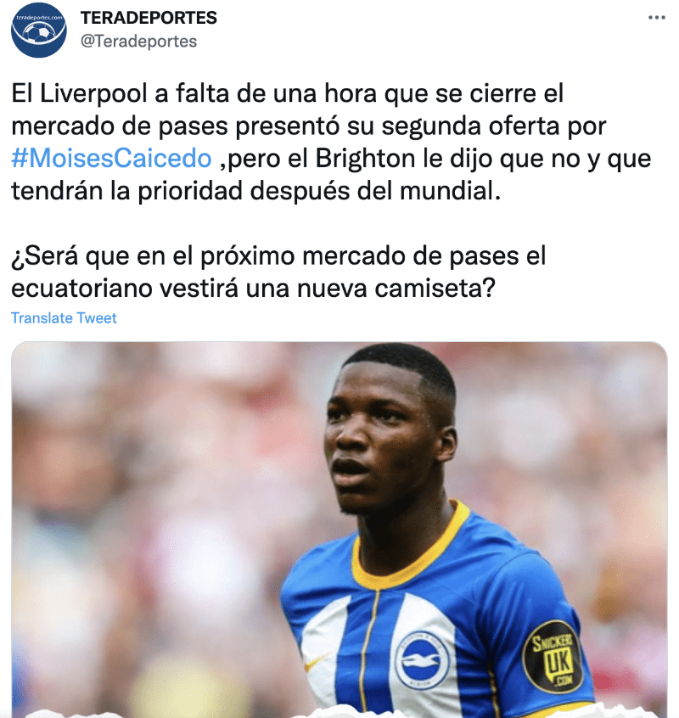Open the #MoisesCaicedo hashtag
The height and width of the screenshot is (718, 679).
pos(111,159)
